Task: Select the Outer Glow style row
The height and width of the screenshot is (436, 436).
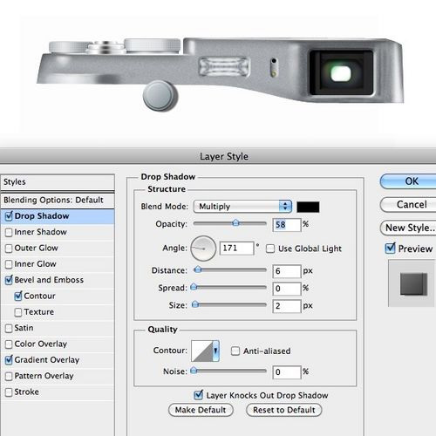Action: 58,249
